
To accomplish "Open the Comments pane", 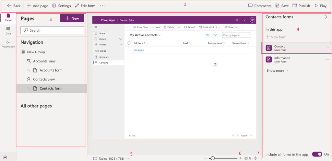I will coord(260,6).
